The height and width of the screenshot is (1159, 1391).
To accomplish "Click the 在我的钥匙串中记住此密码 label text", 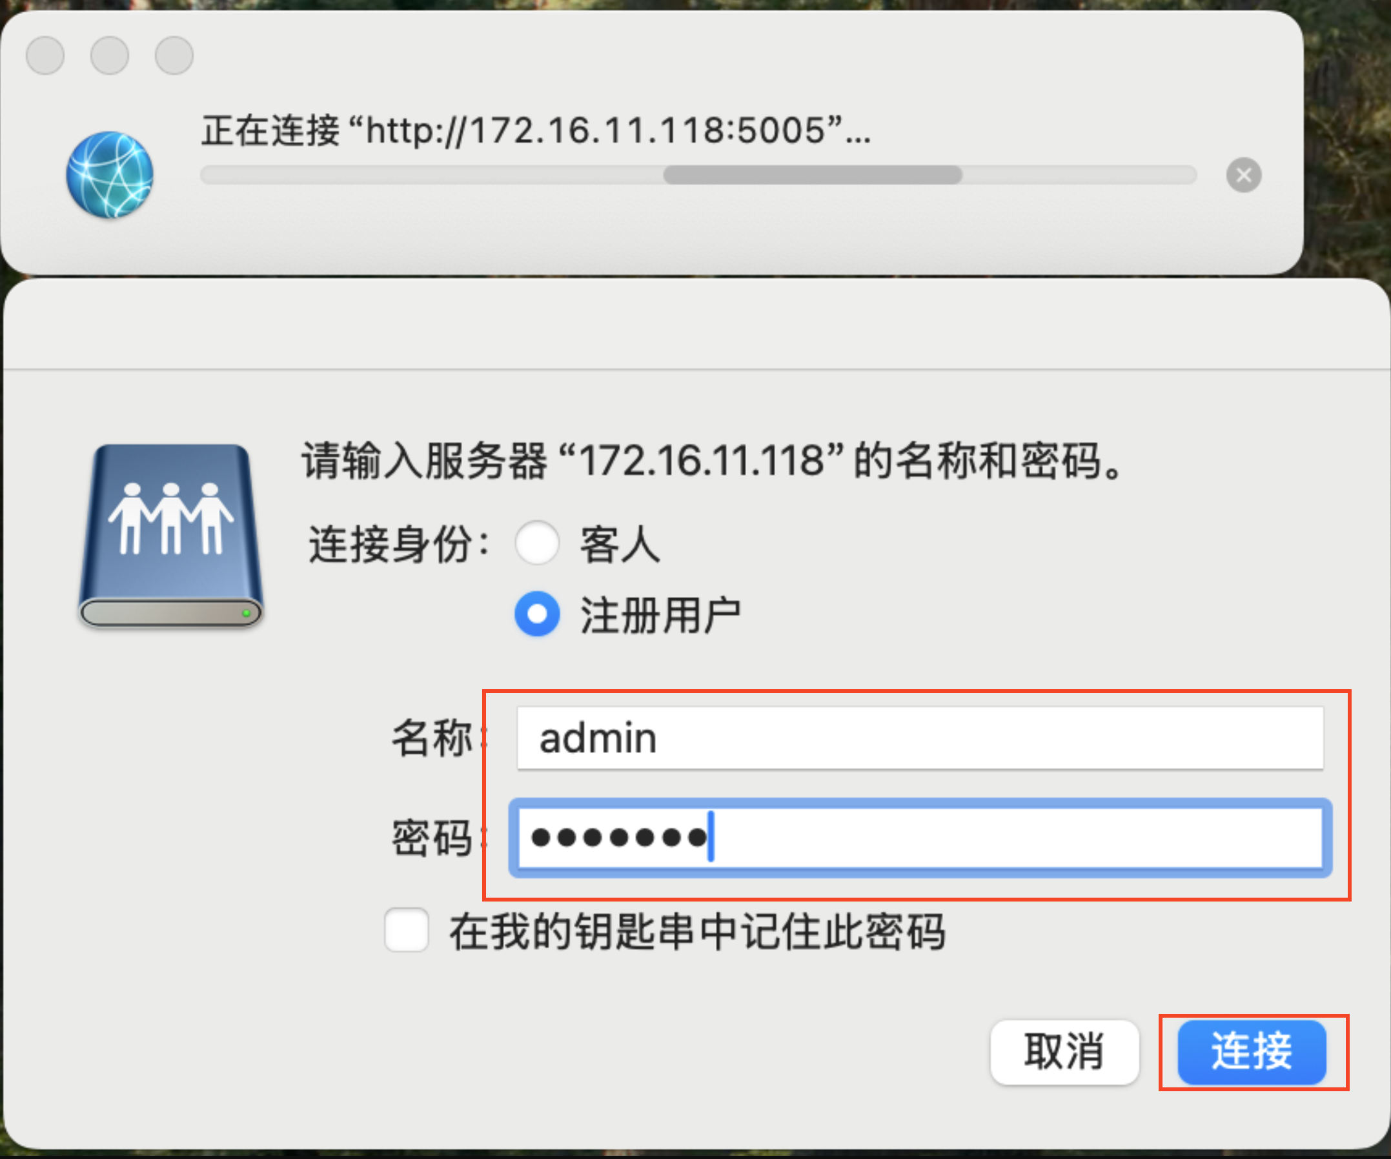I will [697, 931].
